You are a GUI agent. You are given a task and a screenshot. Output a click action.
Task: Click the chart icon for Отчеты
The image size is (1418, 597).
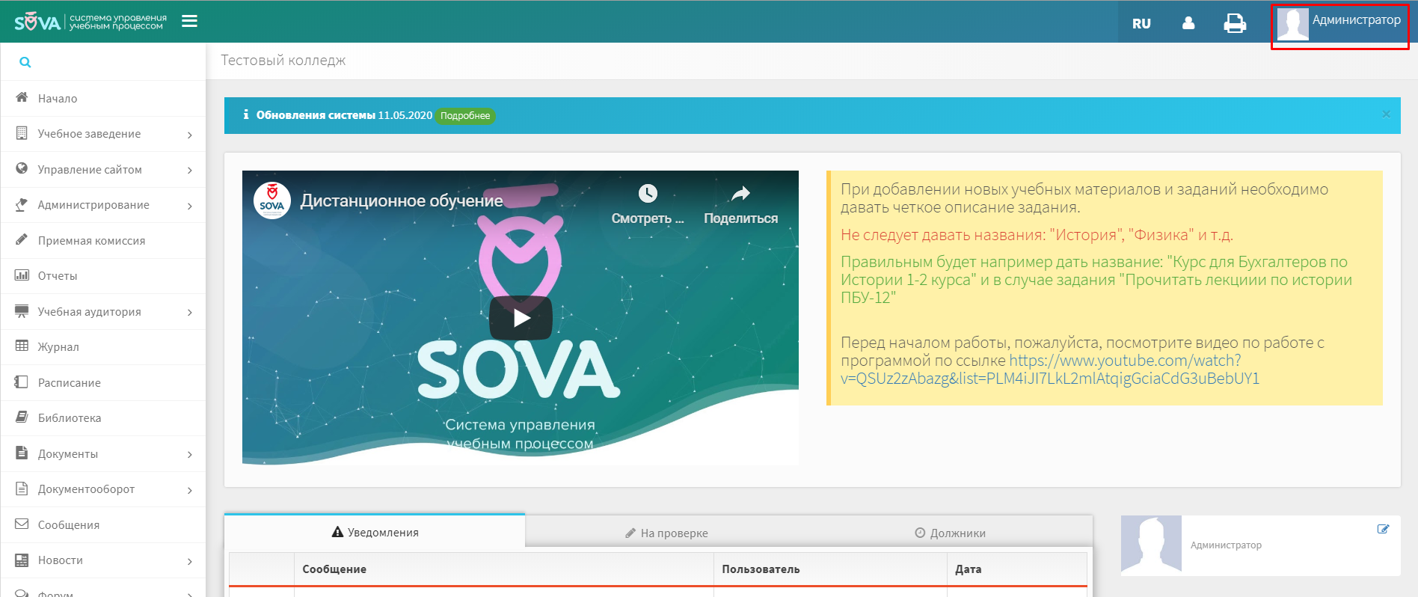tap(22, 275)
